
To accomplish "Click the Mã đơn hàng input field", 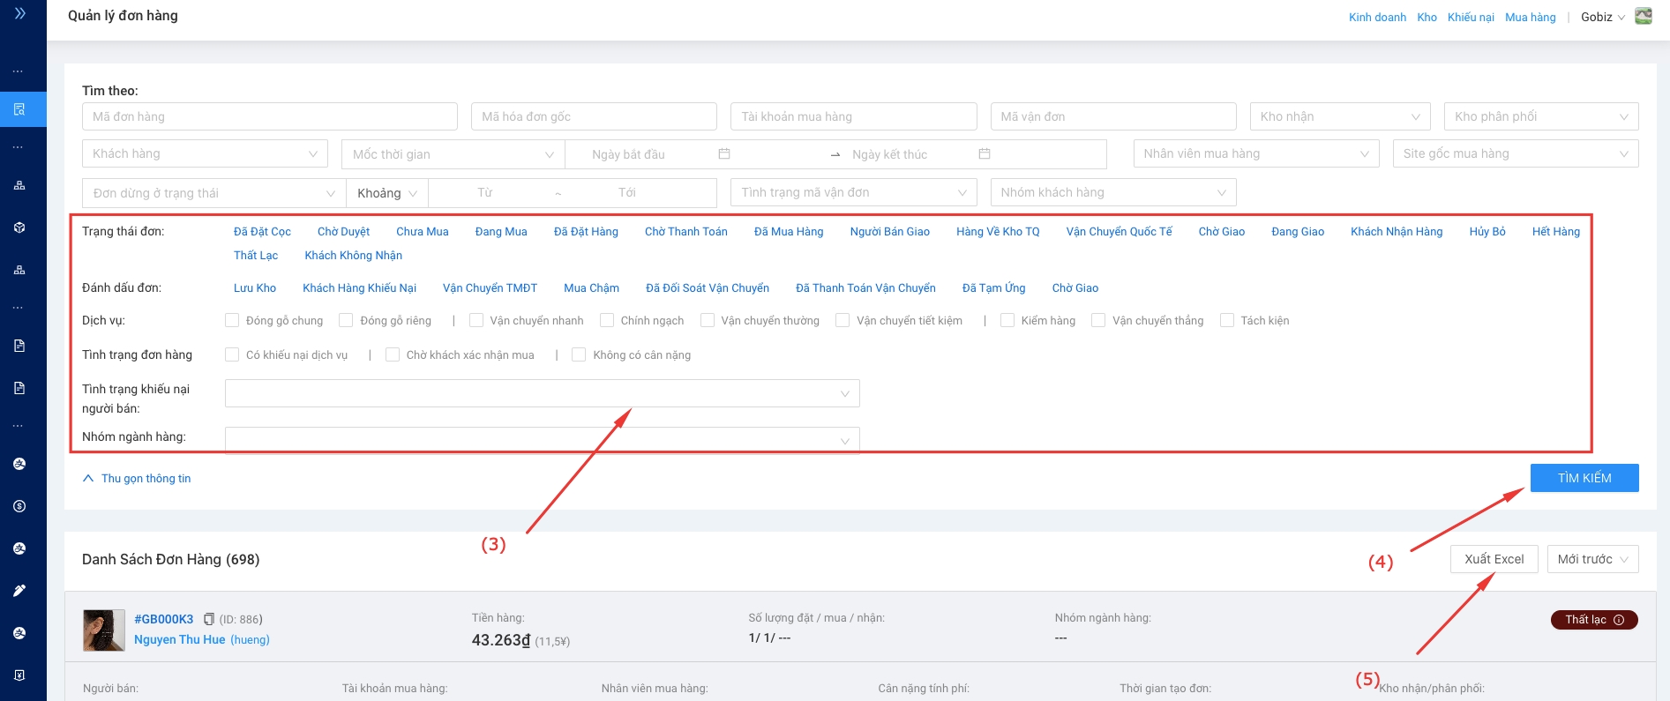I will (x=269, y=116).
